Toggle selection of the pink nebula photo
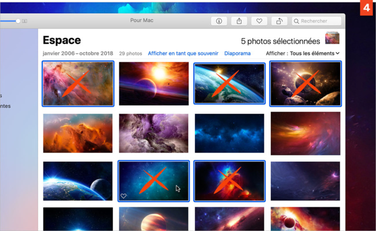Viewport: 376px width, 231px height. point(78,84)
